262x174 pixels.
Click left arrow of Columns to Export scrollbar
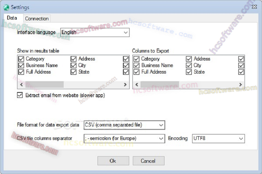click(x=137, y=84)
